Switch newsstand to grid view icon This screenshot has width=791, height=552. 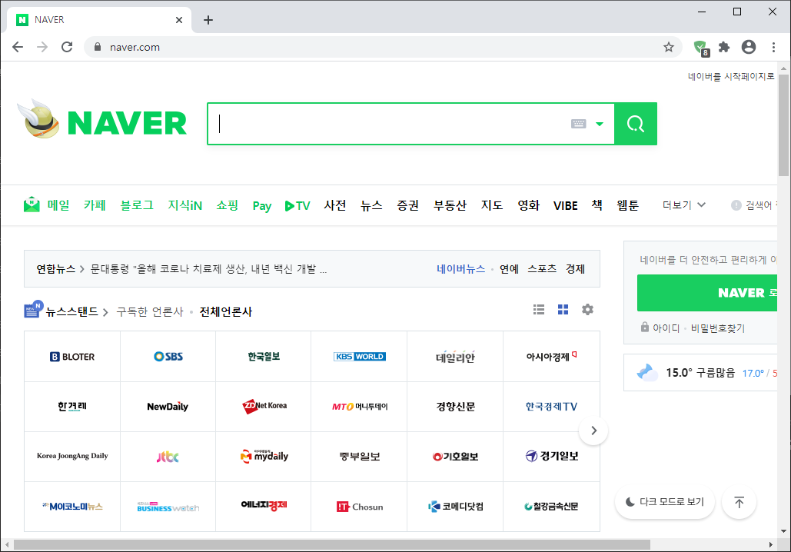pyautogui.click(x=563, y=309)
